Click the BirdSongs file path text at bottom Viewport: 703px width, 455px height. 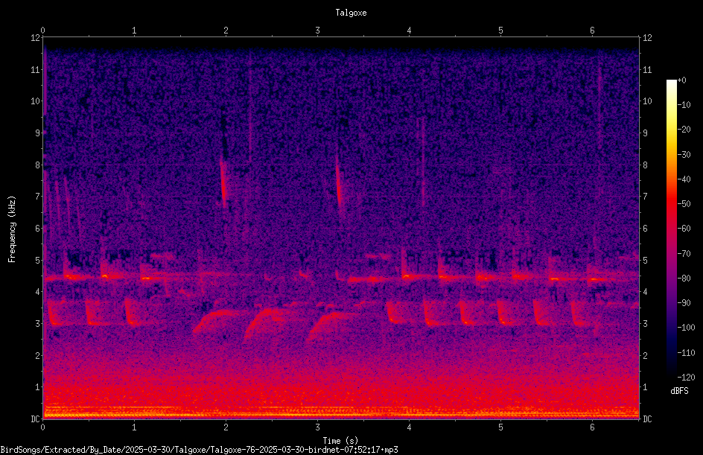click(199, 450)
